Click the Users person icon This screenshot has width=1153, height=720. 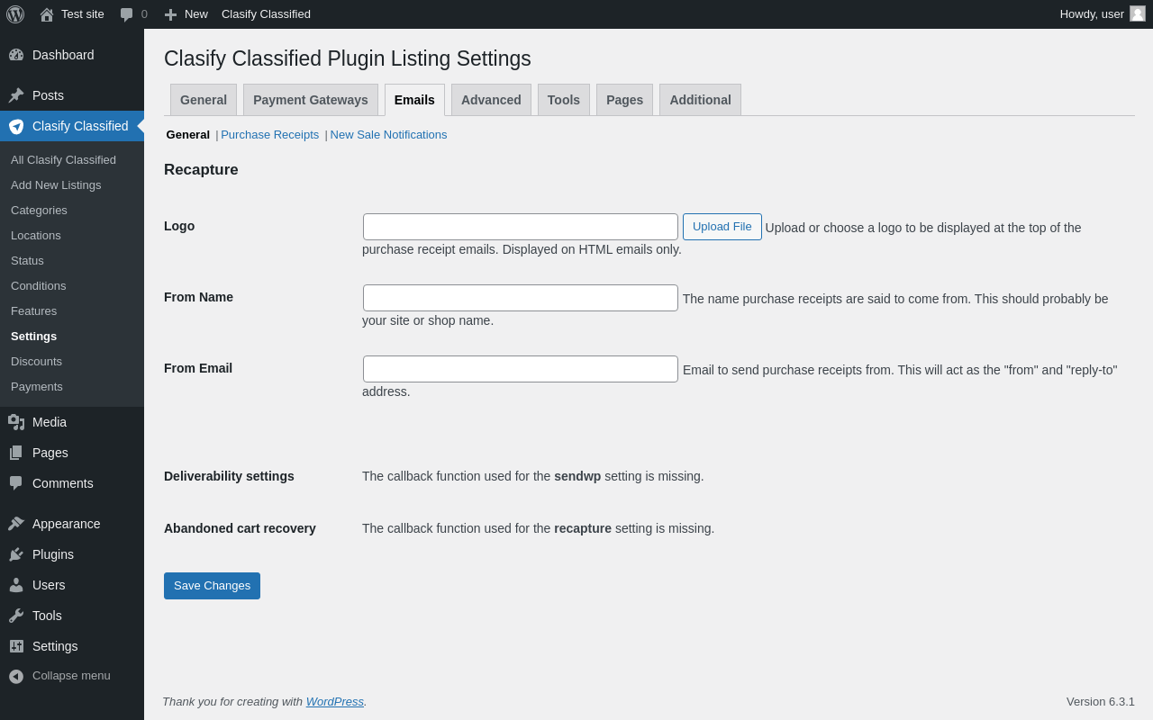[x=16, y=585]
